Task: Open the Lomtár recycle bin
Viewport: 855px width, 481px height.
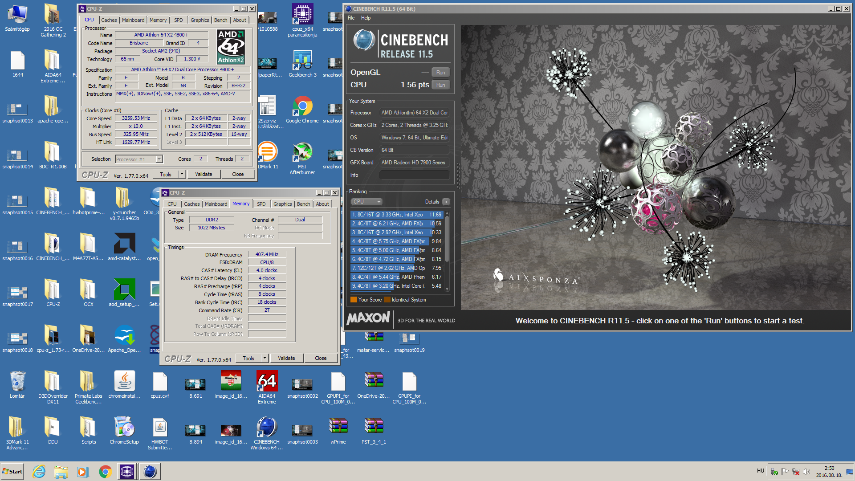Action: point(17,385)
